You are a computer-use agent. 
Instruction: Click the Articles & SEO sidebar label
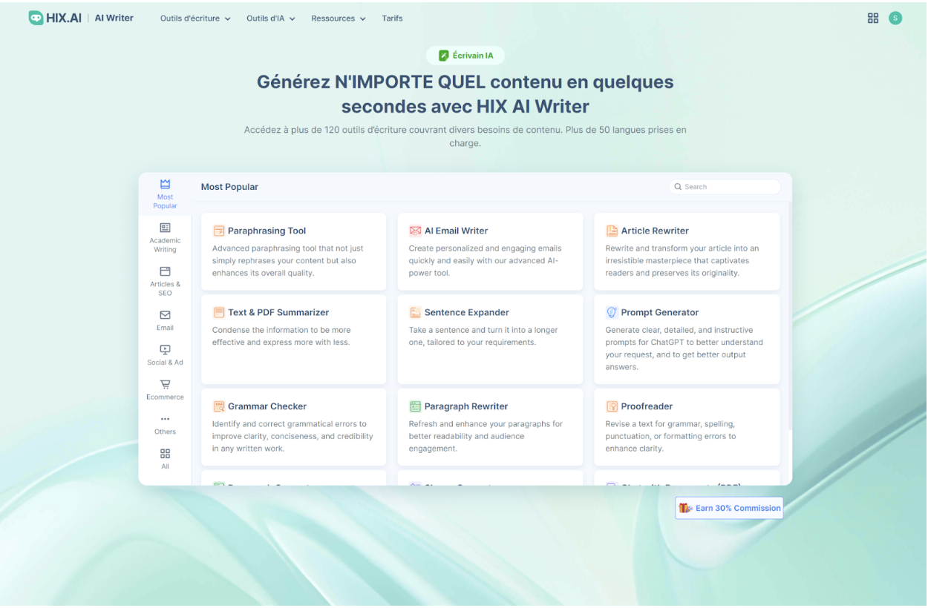coord(165,288)
